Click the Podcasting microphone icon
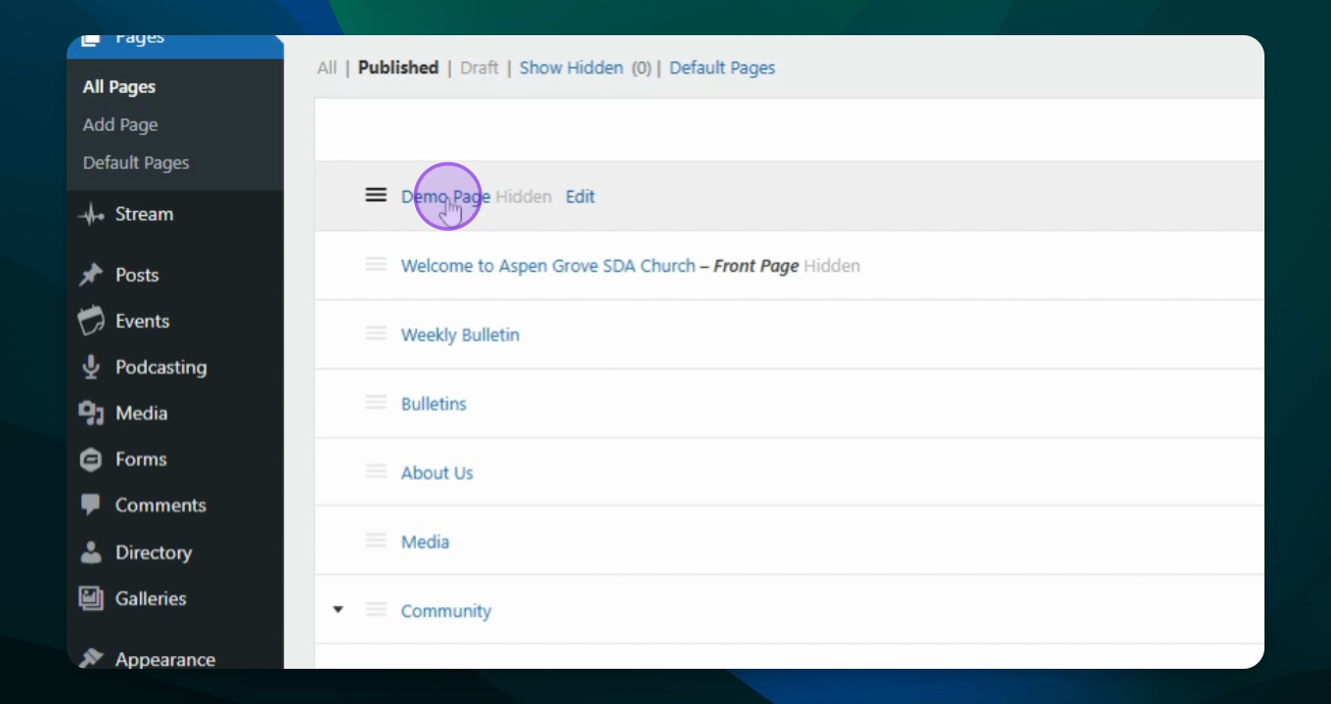The width and height of the screenshot is (1331, 704). (91, 368)
